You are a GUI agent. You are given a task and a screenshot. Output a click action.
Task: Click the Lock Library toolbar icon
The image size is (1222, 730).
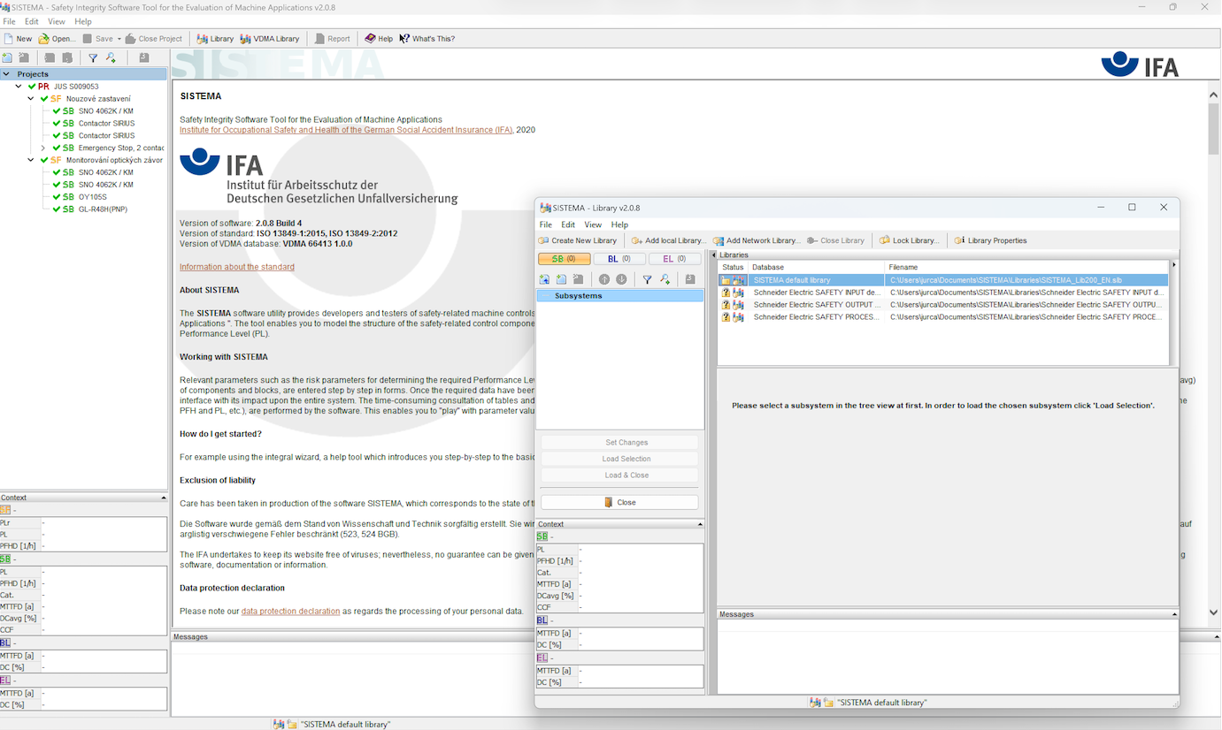pyautogui.click(x=885, y=240)
